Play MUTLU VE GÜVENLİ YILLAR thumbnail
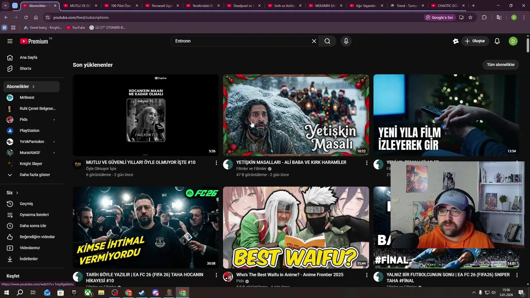The image size is (530, 298). click(x=146, y=115)
